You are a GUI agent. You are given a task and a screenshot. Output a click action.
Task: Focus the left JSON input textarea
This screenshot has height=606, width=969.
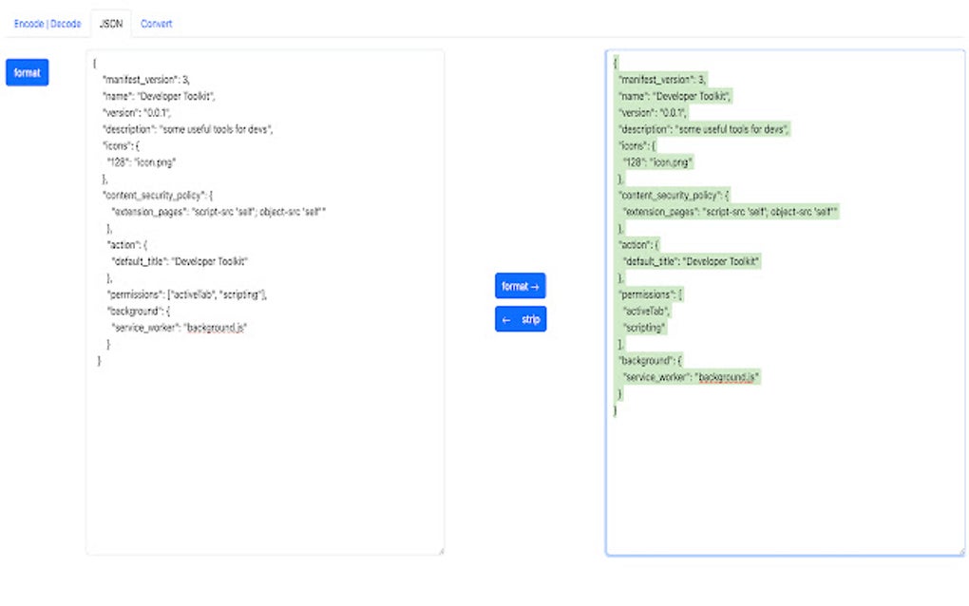click(x=264, y=446)
